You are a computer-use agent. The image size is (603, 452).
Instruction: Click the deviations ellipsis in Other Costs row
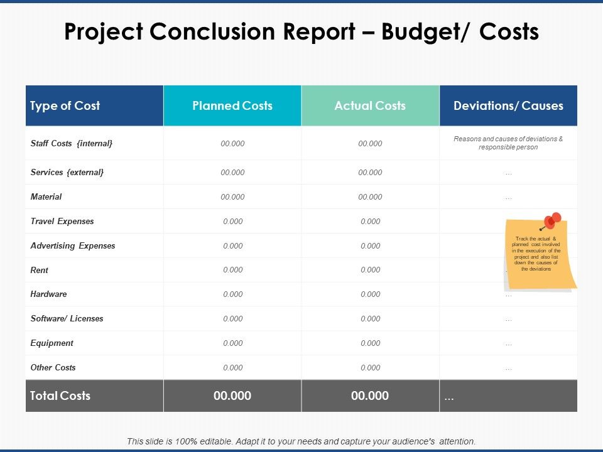508,369
